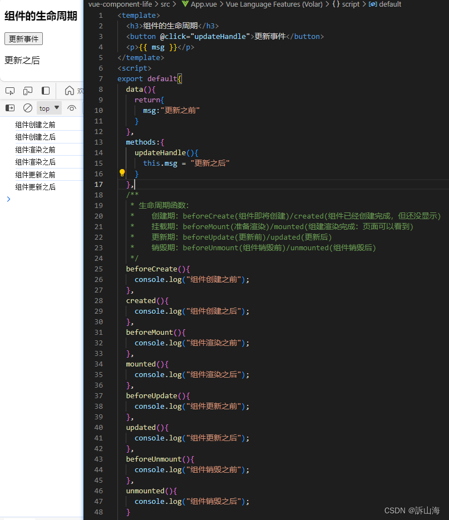Click the 更新事件 button
Viewport: 449px width, 520px height.
pyautogui.click(x=23, y=38)
